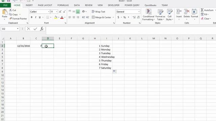Center text horizontally
The height and width of the screenshot is (121, 216).
(74, 17)
